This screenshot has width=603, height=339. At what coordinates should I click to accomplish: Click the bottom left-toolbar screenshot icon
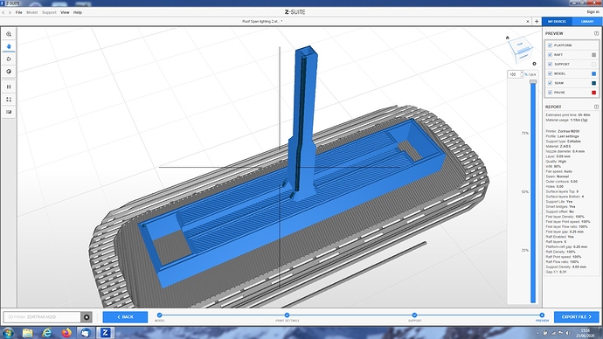click(9, 112)
